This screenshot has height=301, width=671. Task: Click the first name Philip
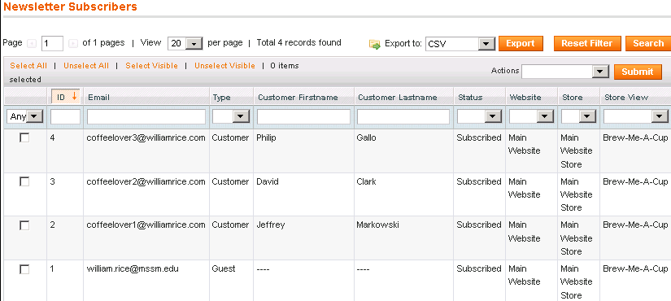(x=266, y=137)
